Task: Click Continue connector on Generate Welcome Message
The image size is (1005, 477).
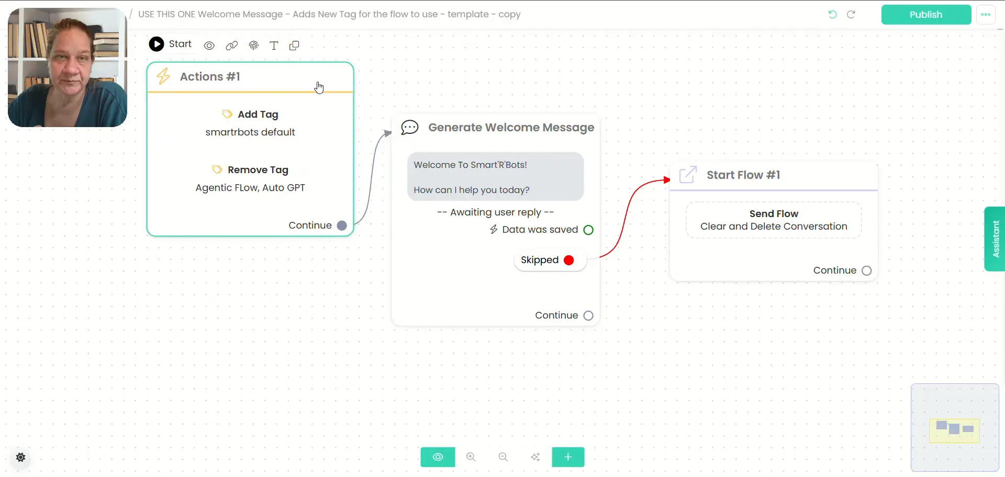Action: pos(588,315)
